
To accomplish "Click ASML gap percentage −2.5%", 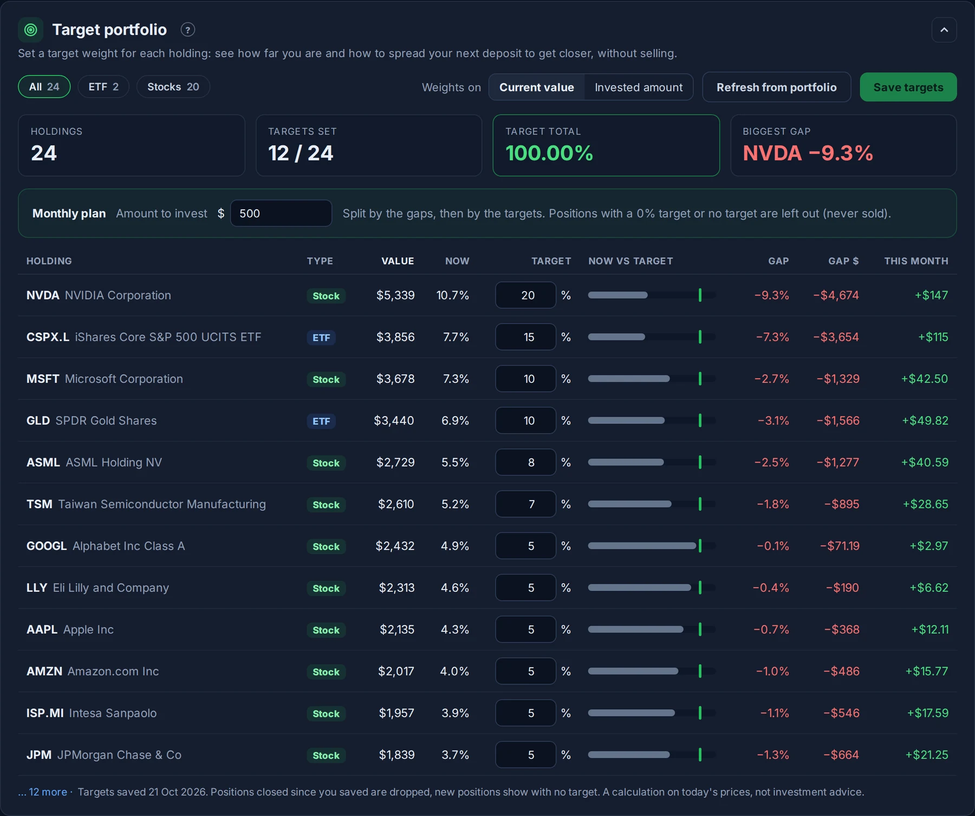I will [x=772, y=463].
